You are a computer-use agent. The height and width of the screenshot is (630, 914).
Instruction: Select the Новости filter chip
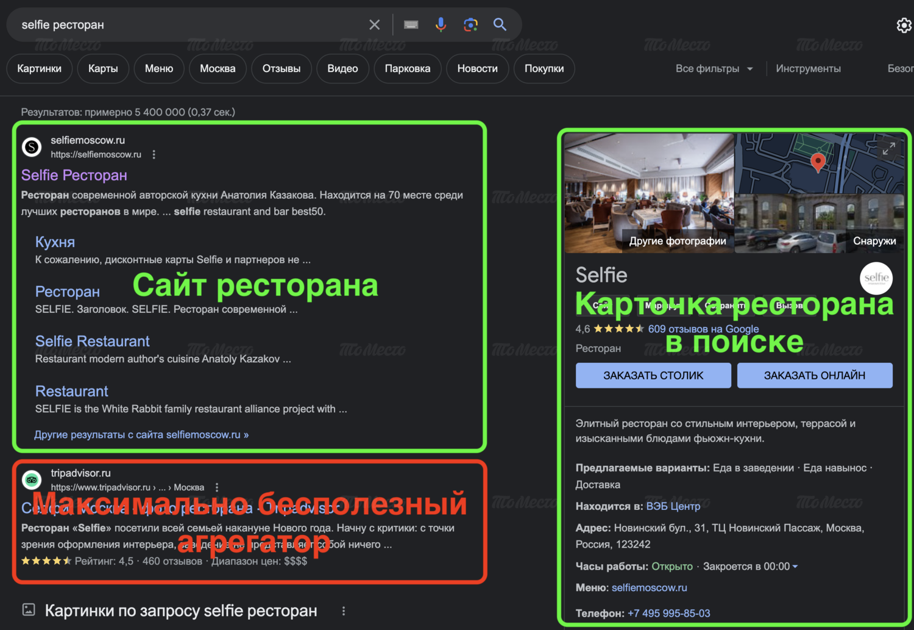[478, 68]
